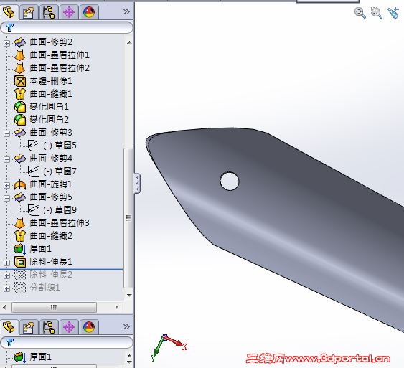Click the 變化圓角1 feature label

[x=49, y=107]
